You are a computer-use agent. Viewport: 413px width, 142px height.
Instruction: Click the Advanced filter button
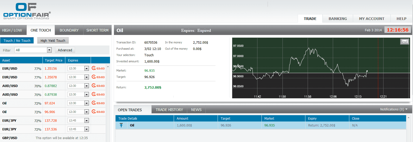pos(65,50)
